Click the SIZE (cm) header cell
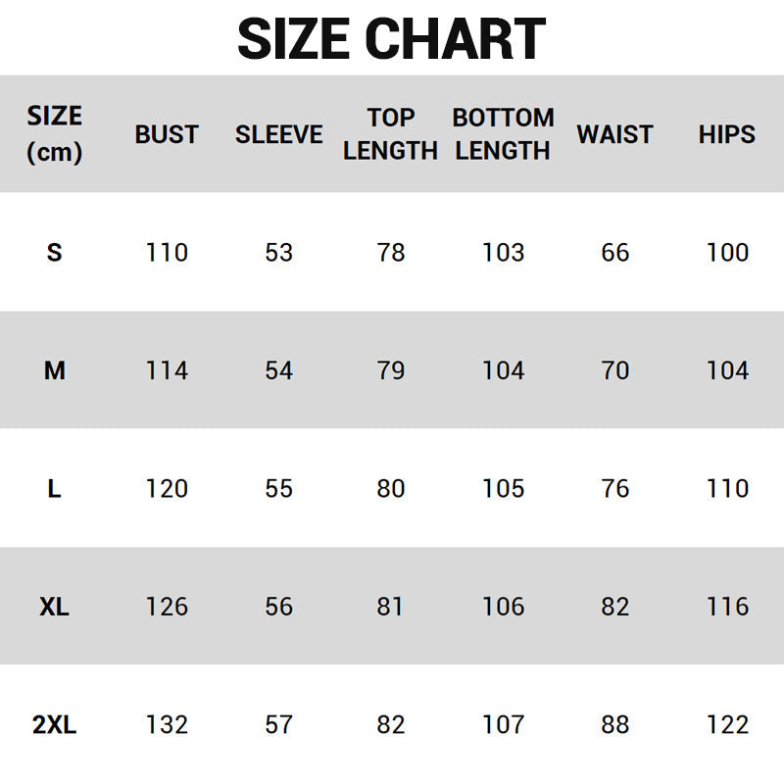The height and width of the screenshot is (784, 784). (x=54, y=134)
